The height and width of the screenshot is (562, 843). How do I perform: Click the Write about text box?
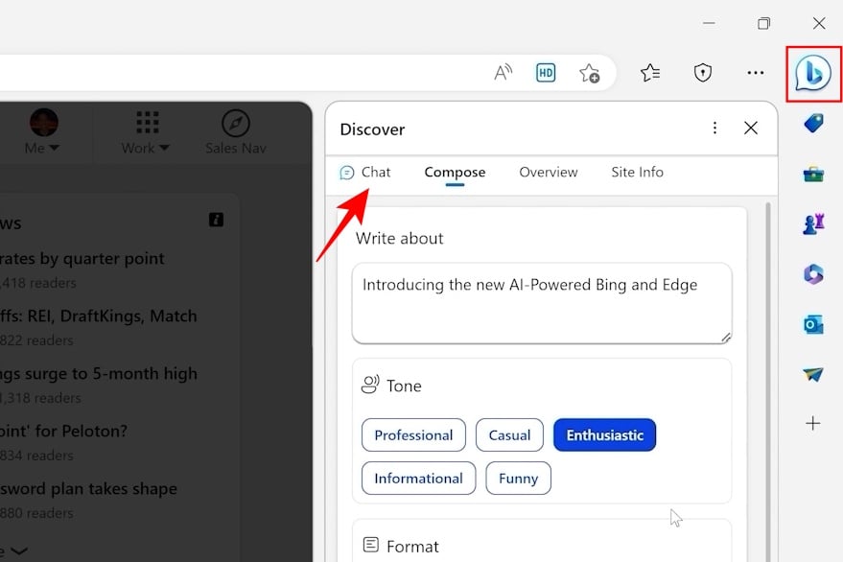pyautogui.click(x=542, y=303)
